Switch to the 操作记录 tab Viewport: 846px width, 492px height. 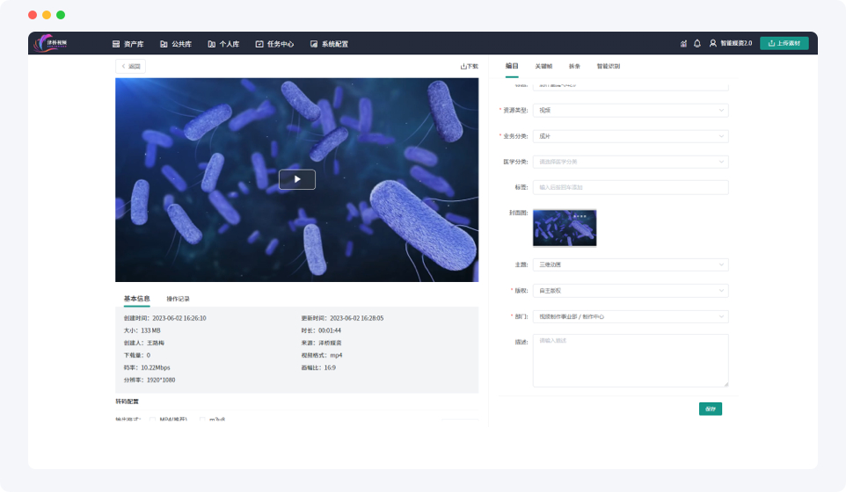coord(178,299)
